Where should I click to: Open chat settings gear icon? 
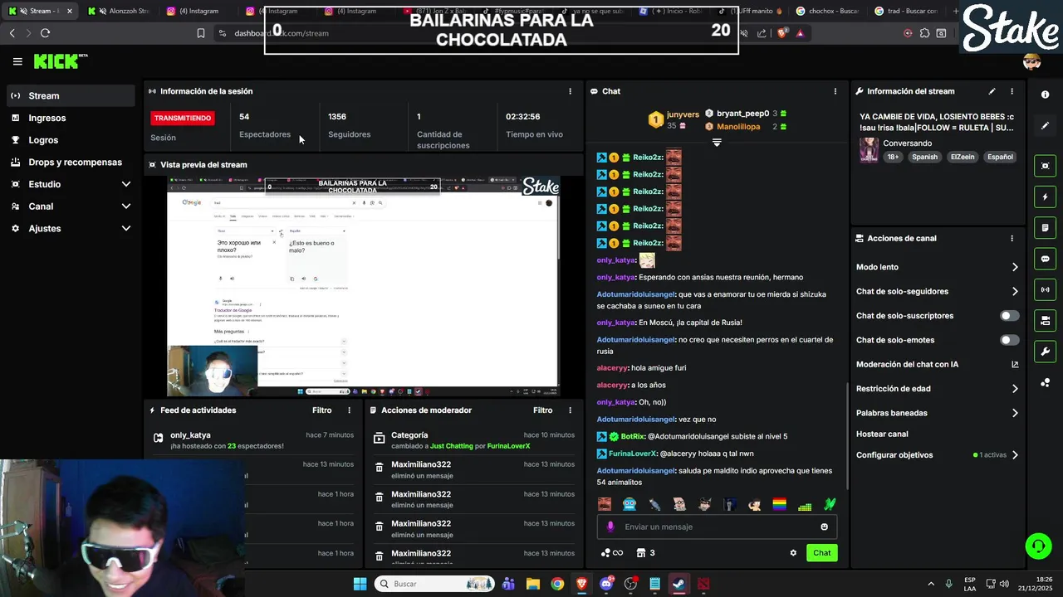pos(793,553)
